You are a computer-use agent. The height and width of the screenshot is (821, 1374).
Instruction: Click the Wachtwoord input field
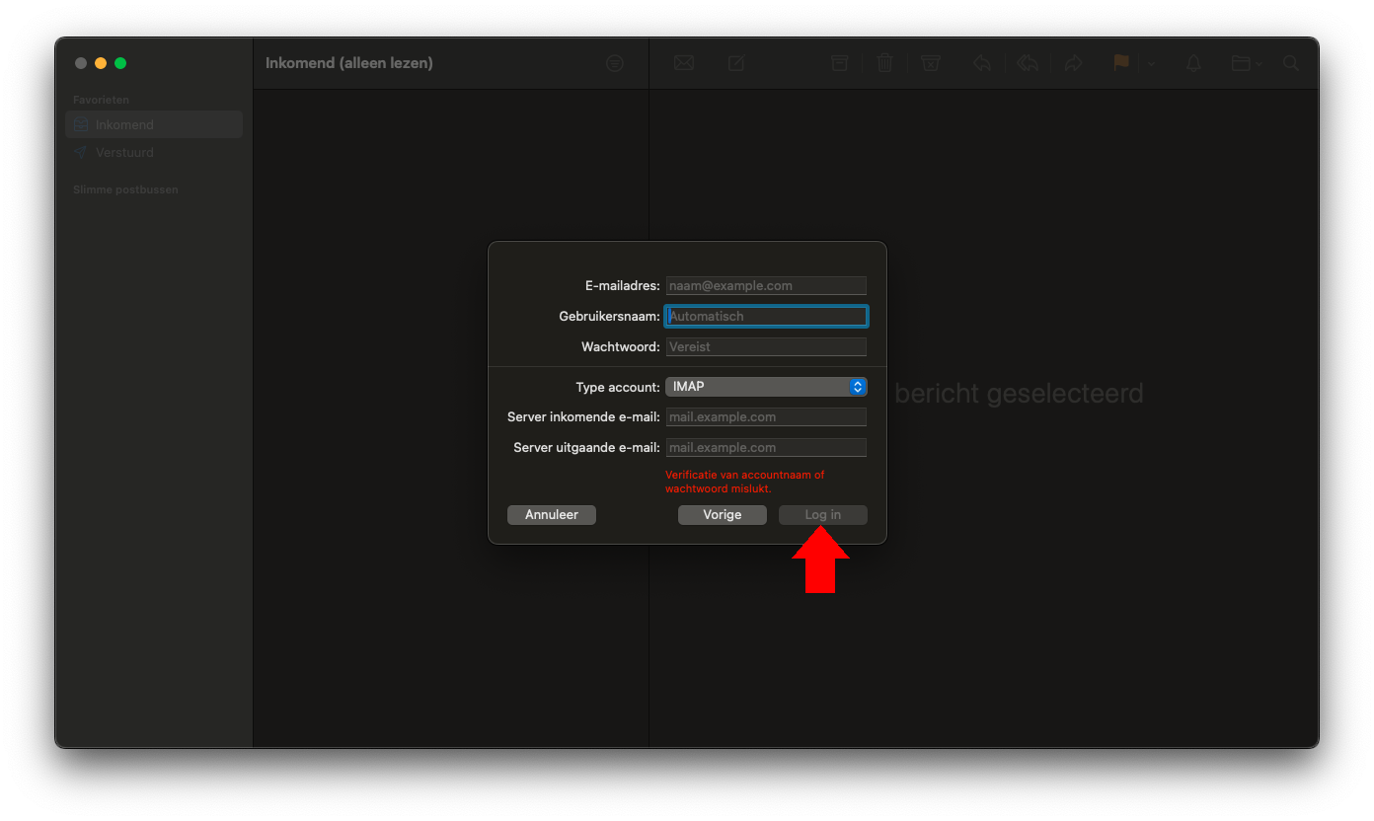766,346
